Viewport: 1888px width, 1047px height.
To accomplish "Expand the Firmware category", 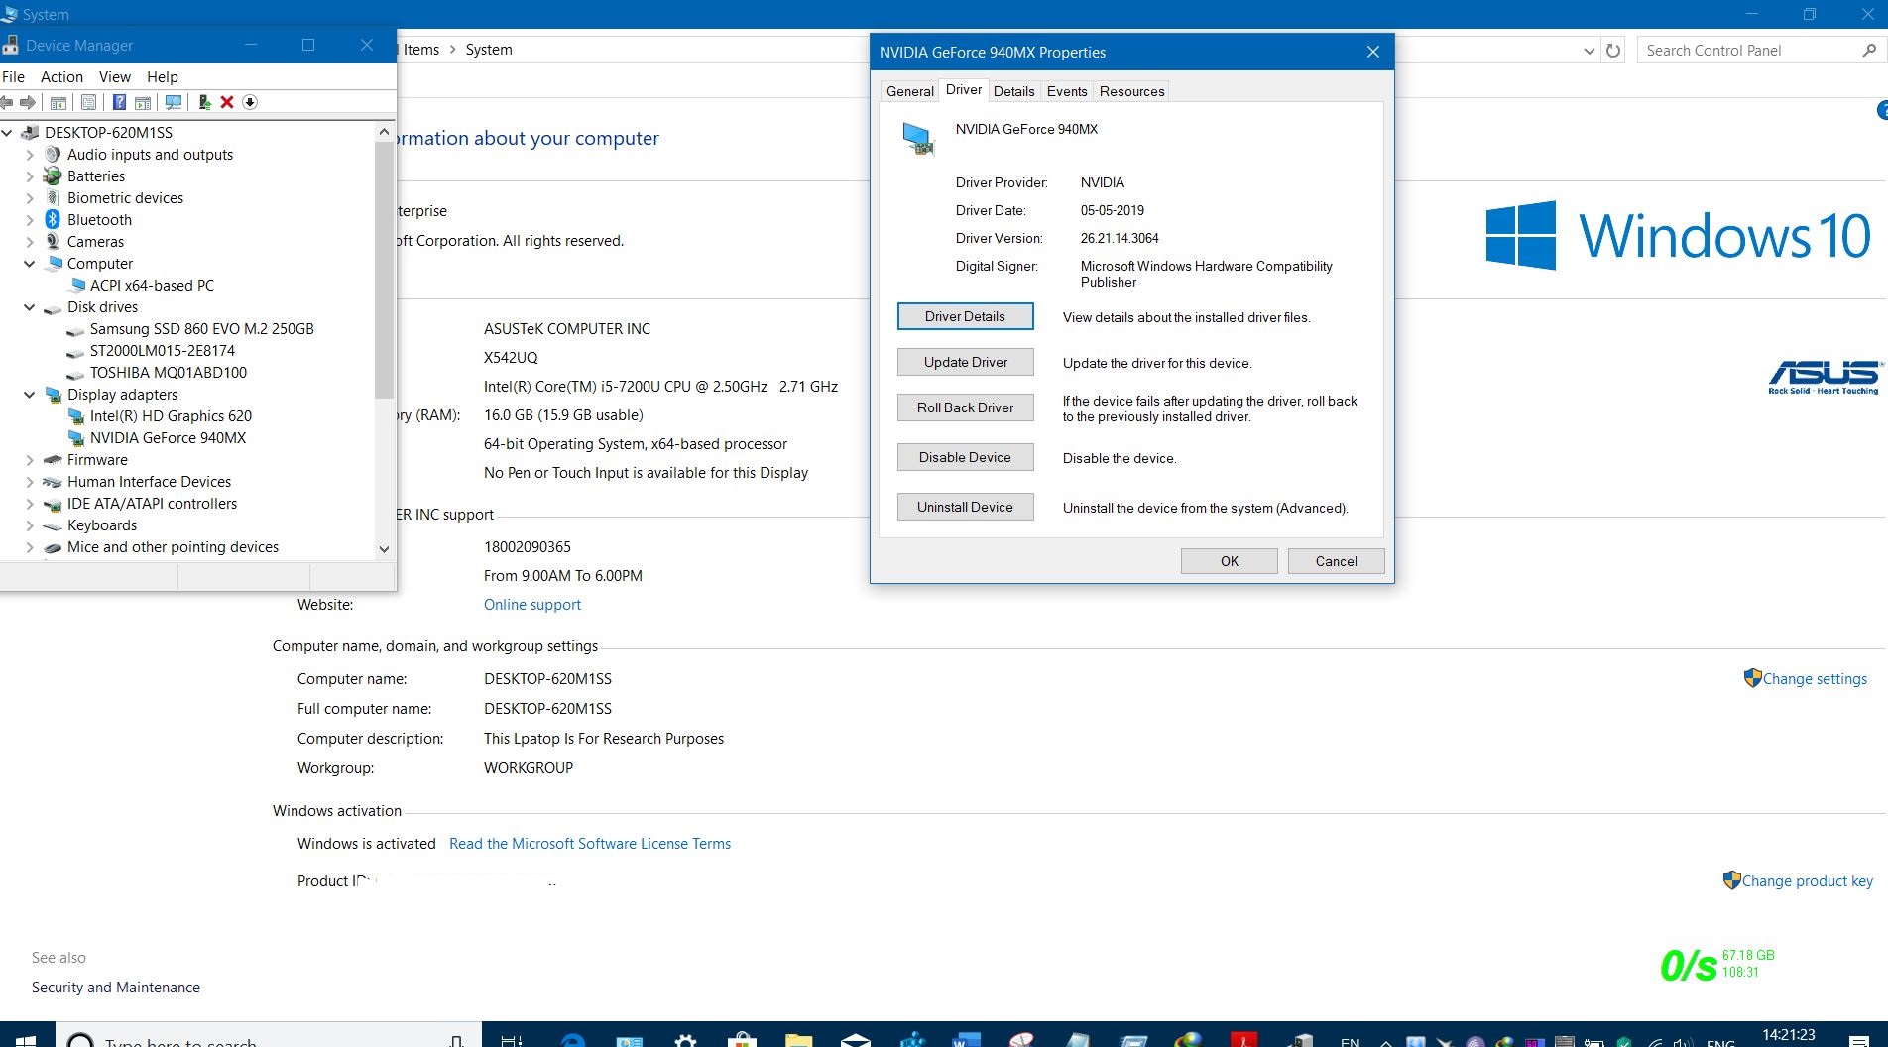I will 29,460.
